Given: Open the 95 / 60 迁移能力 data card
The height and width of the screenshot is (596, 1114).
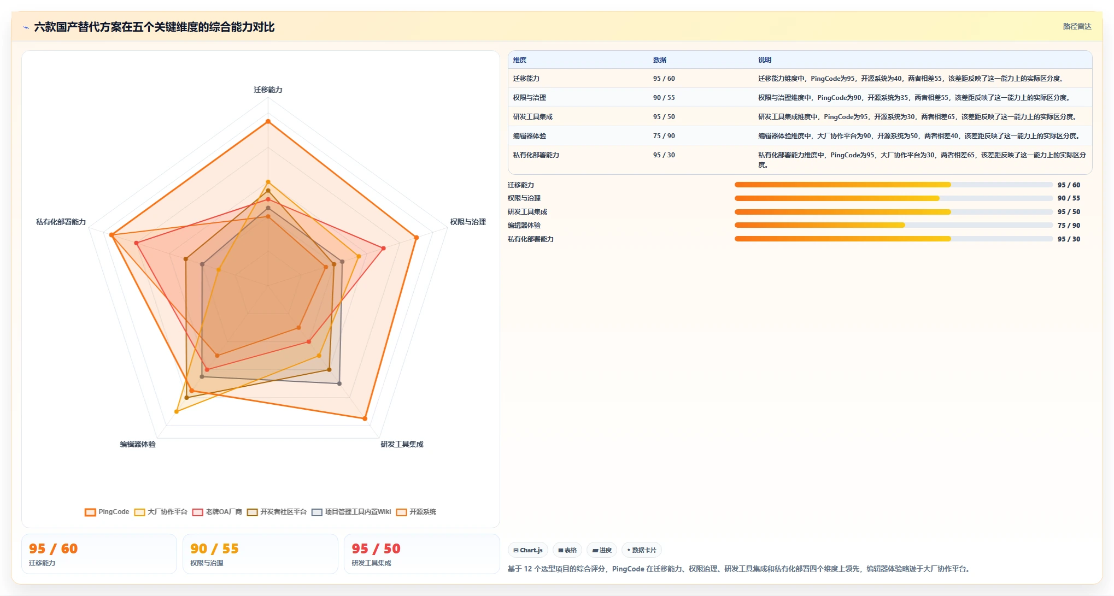Looking at the screenshot, I should pyautogui.click(x=99, y=554).
